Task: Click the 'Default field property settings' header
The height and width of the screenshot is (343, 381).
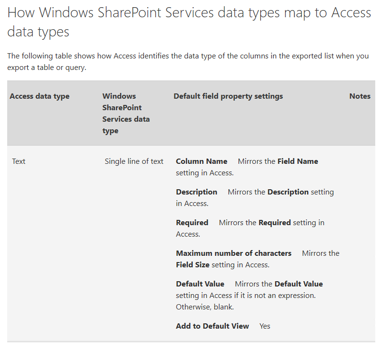Action: click(x=228, y=96)
